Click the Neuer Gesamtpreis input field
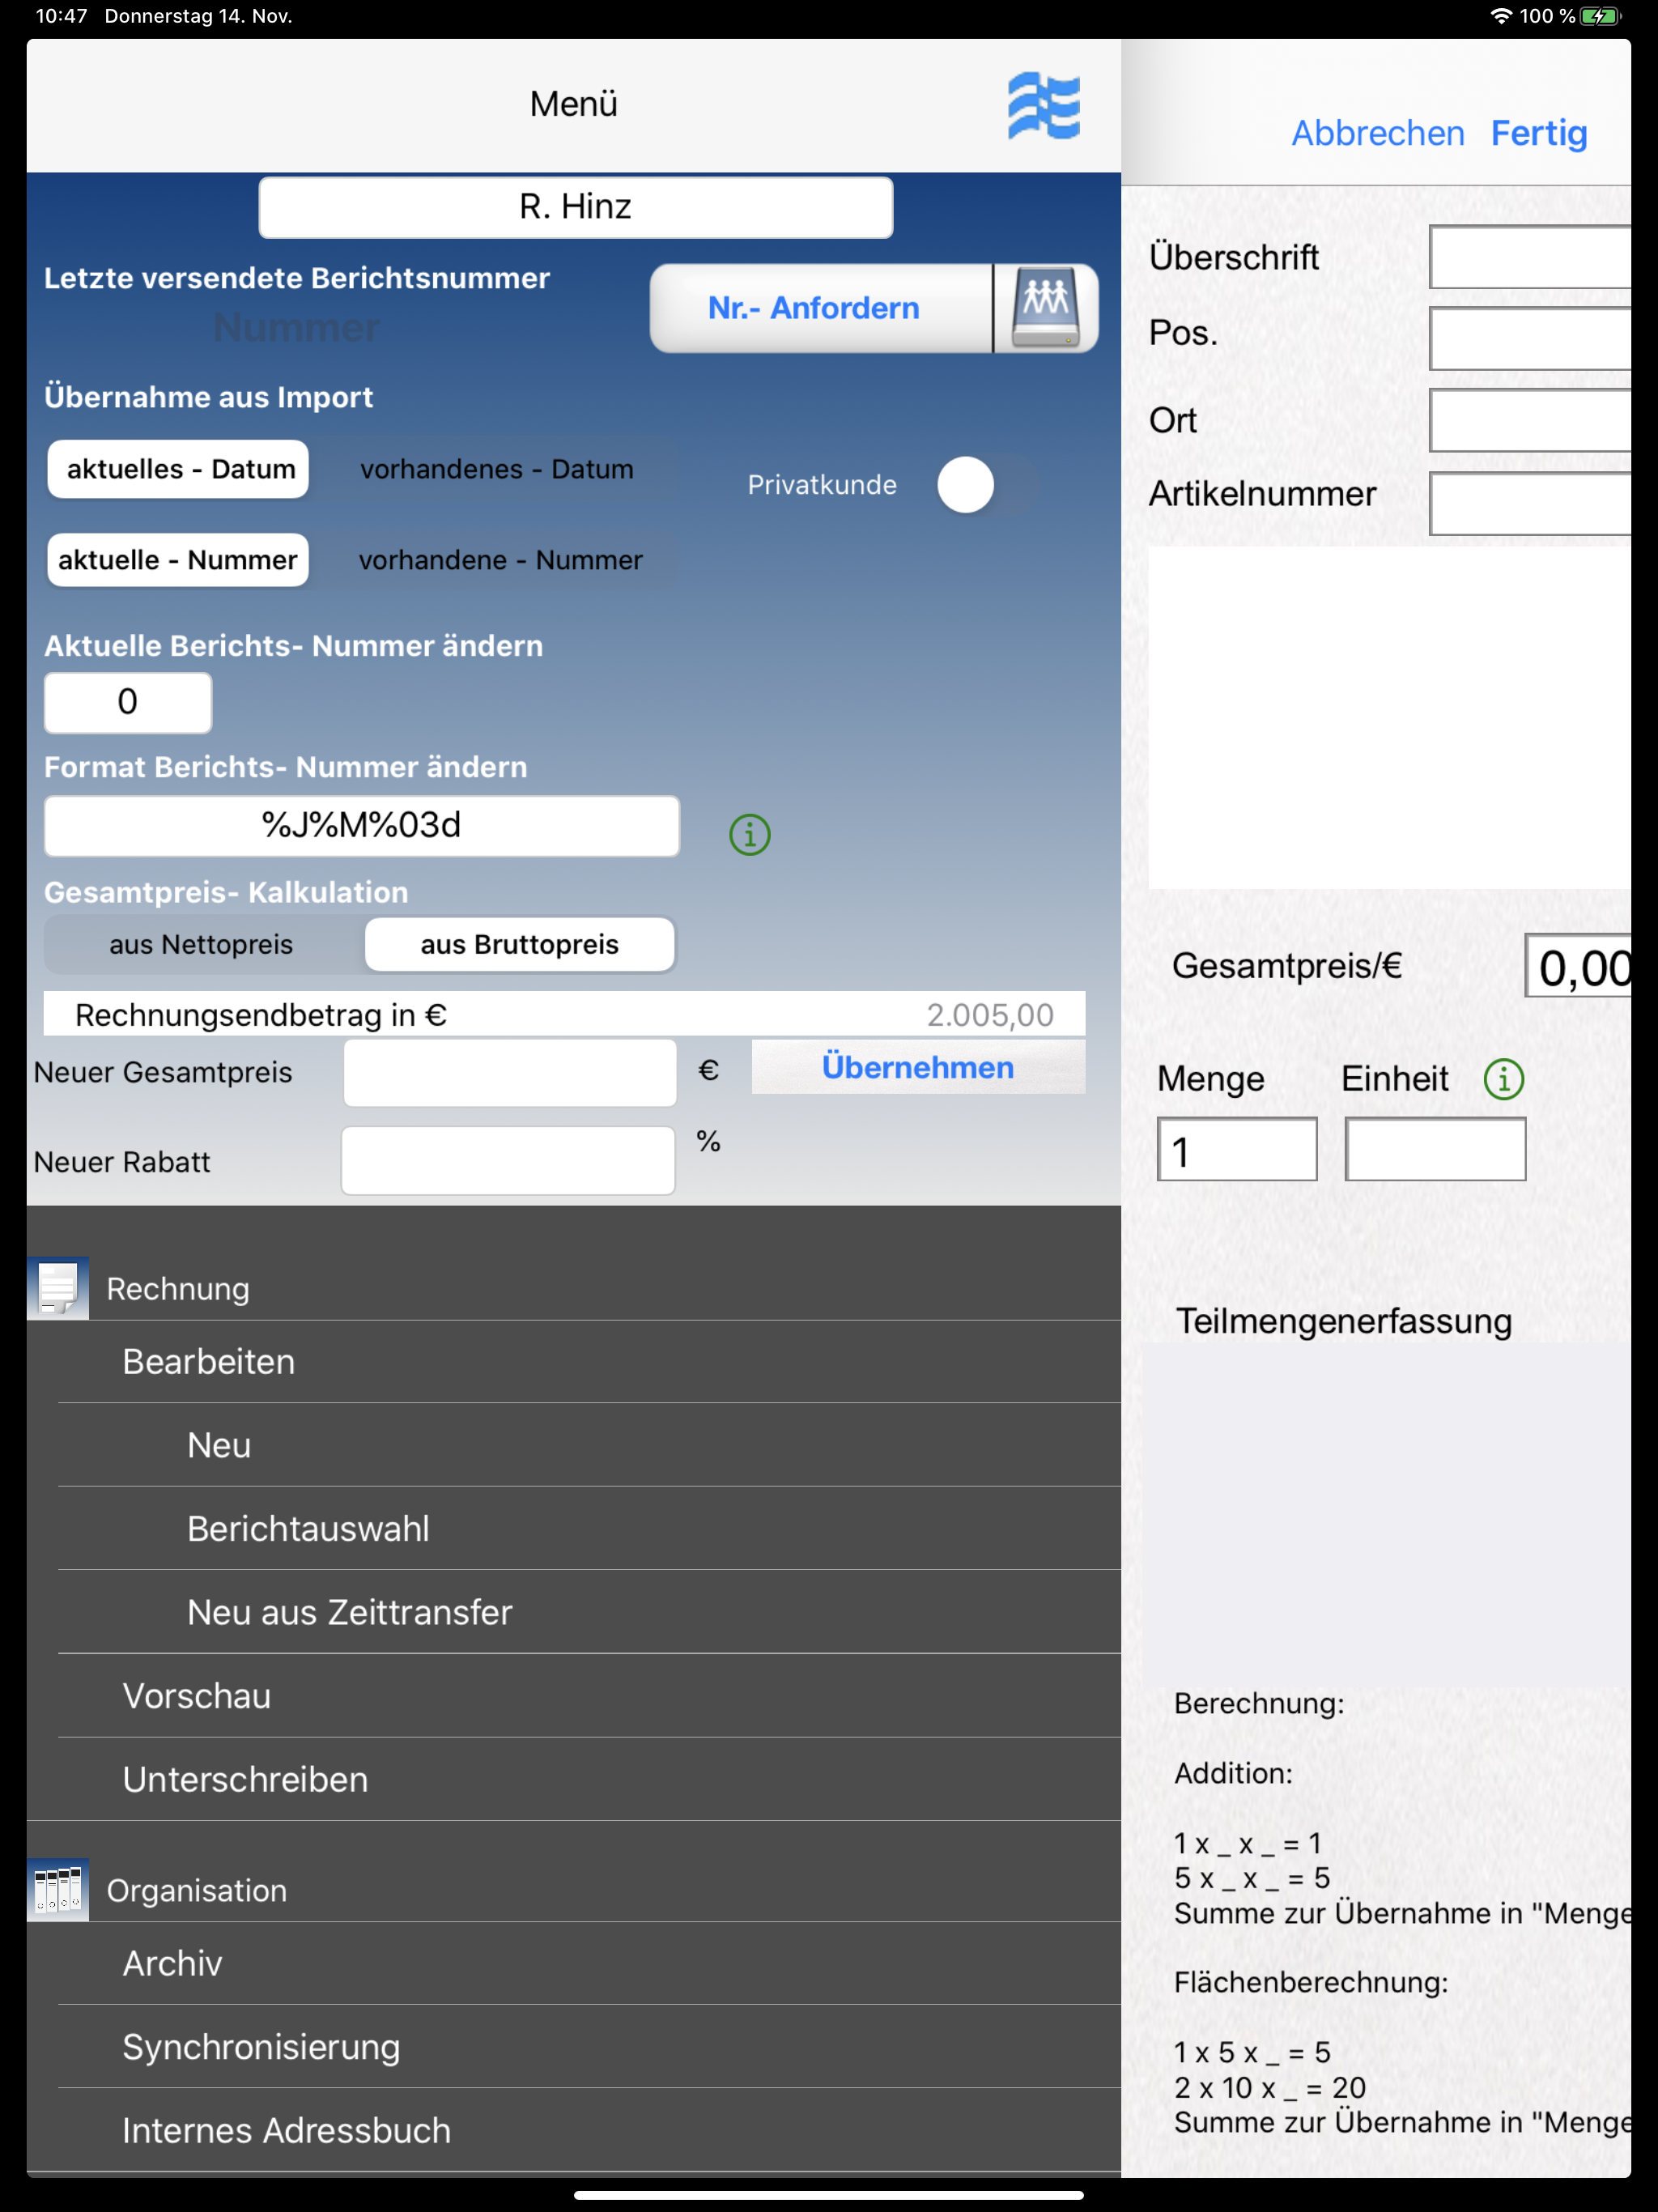Screen dimensions: 1658x2212 coord(510,1072)
